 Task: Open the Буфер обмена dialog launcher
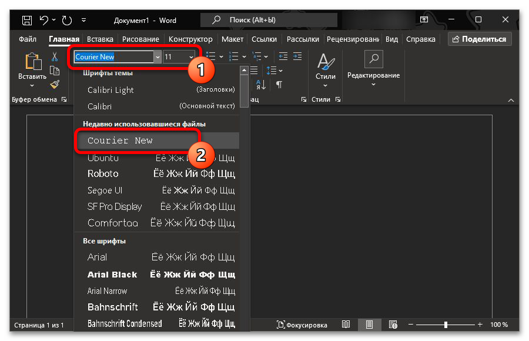[64, 99]
